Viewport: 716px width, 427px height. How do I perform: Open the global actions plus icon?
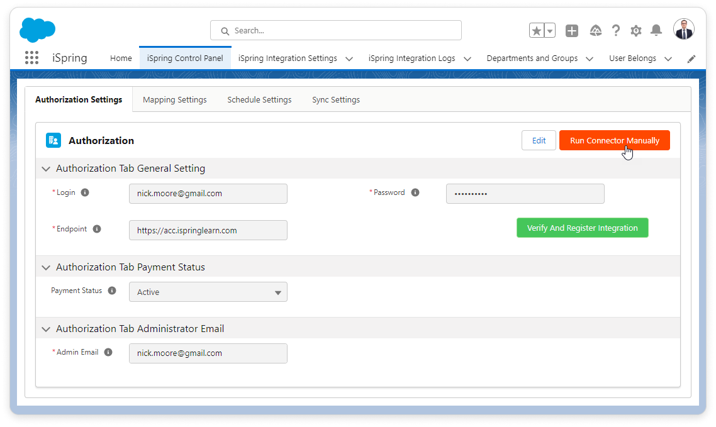coord(571,31)
